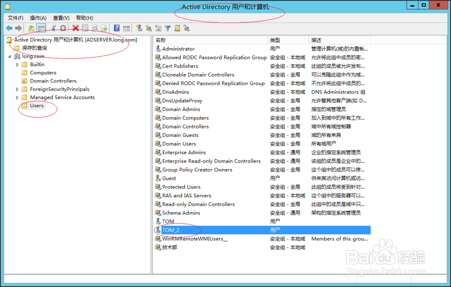Go up one level via folder icon
Viewport: 451px width, 287px height.
(32, 28)
